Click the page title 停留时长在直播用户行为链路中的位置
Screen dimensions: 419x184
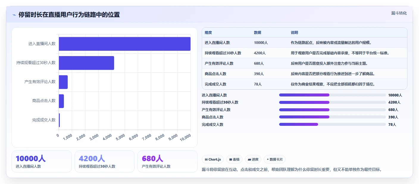tap(69, 15)
